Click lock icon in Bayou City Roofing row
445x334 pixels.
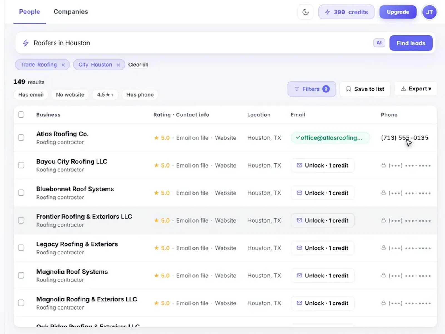tap(384, 165)
